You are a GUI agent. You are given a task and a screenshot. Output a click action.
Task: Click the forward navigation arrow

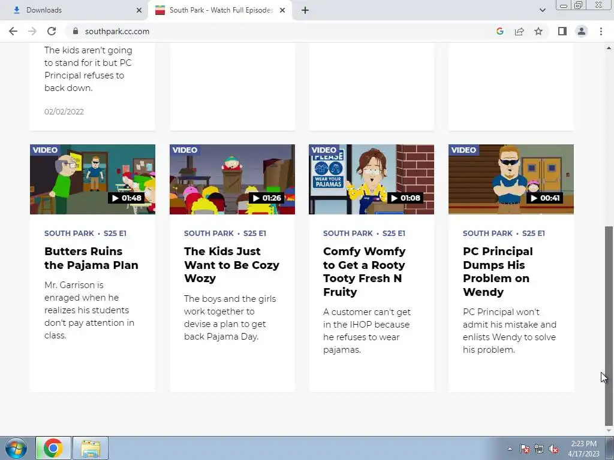coord(32,31)
